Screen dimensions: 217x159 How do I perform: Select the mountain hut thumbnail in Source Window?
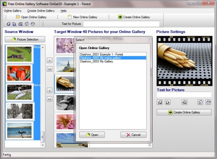19,54
